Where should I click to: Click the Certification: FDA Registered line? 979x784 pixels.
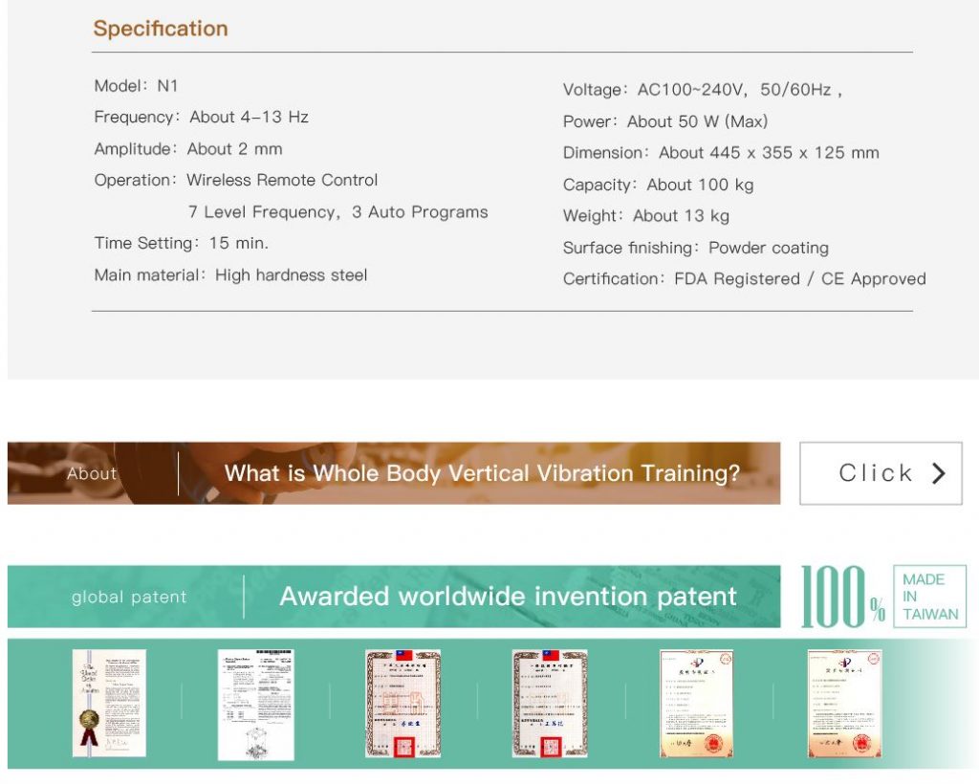744,279
